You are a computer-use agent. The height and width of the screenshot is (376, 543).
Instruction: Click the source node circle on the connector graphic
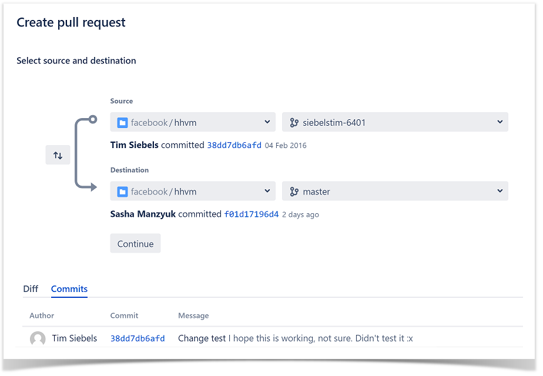[92, 119]
